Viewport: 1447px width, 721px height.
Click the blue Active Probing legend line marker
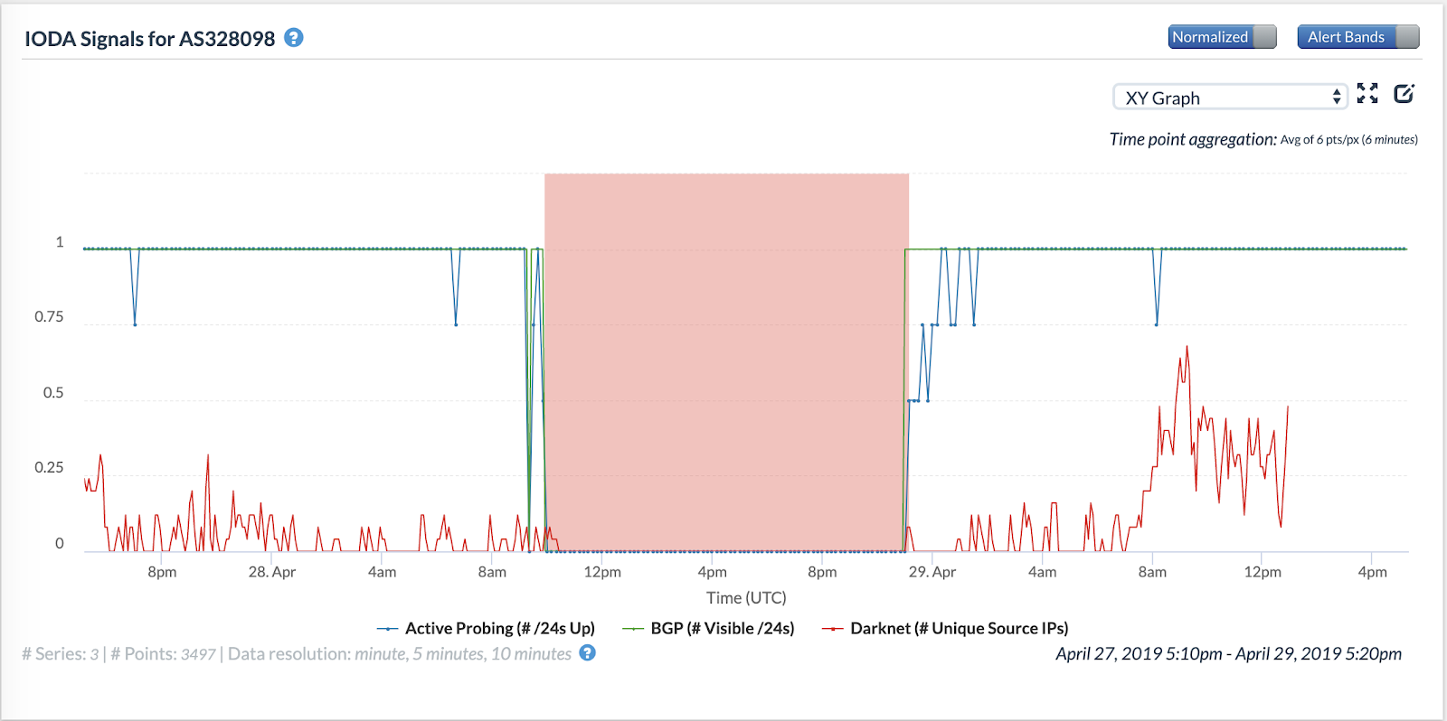tap(387, 629)
